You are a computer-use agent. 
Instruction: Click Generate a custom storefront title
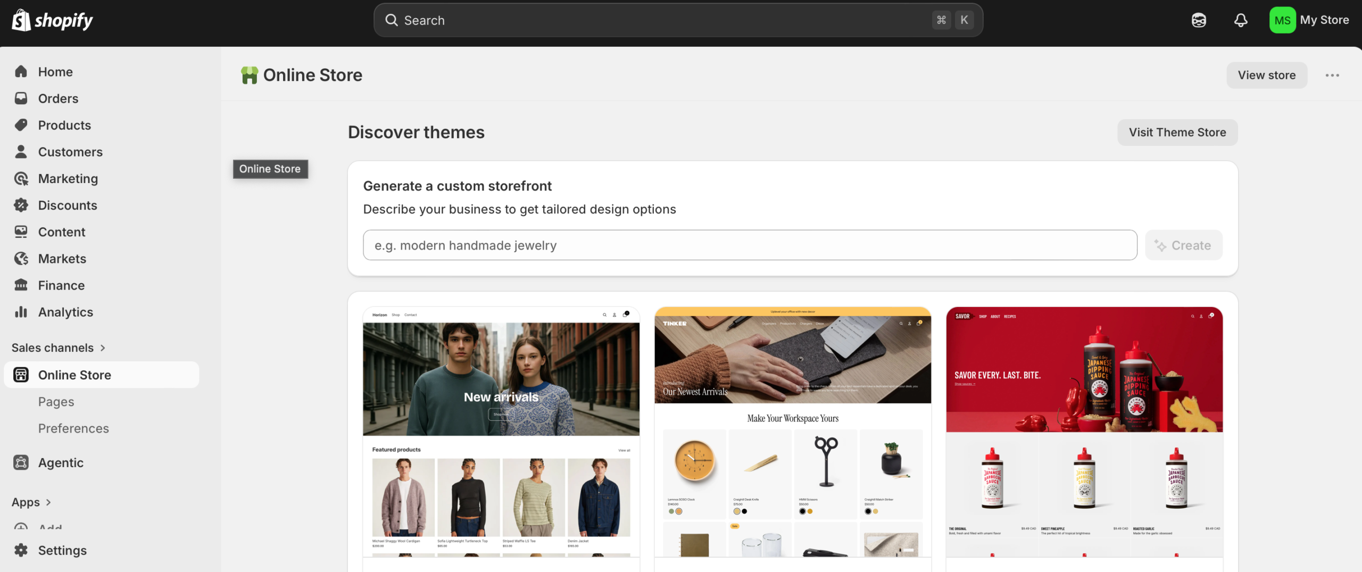[x=457, y=186]
